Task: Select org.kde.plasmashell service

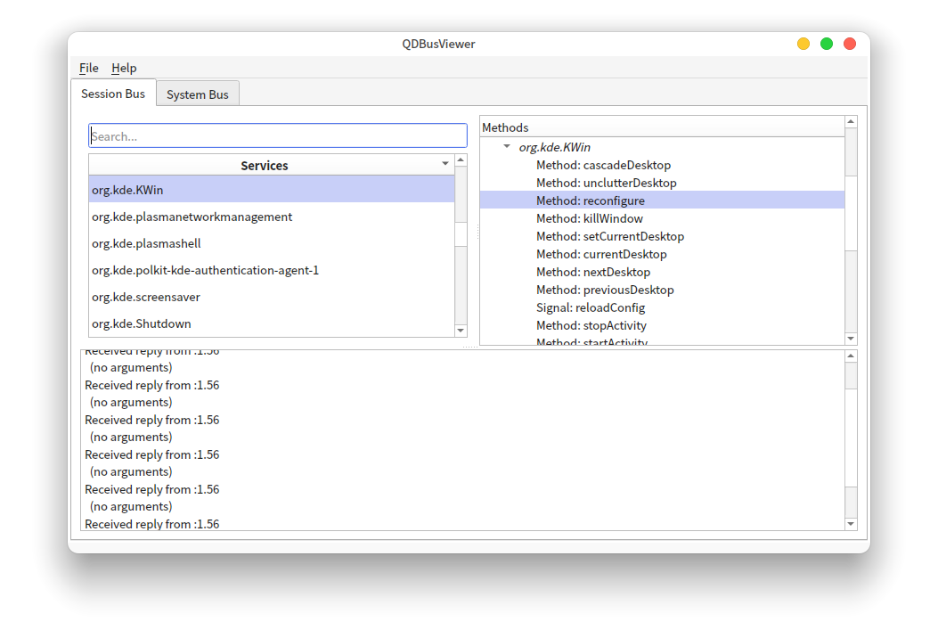Action: (x=272, y=243)
